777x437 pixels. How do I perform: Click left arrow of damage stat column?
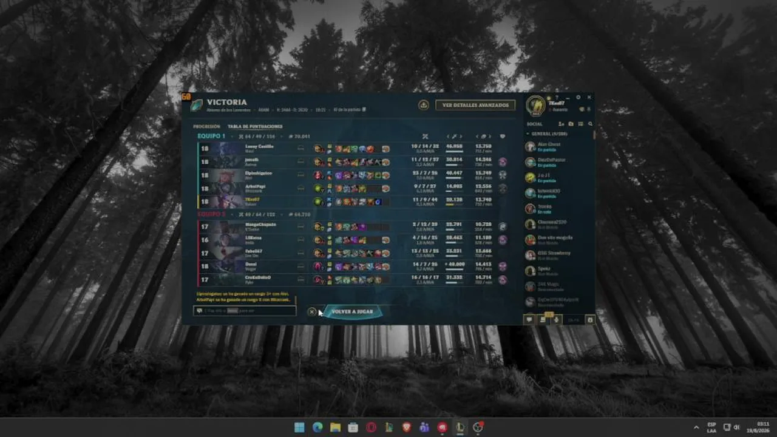pyautogui.click(x=448, y=137)
